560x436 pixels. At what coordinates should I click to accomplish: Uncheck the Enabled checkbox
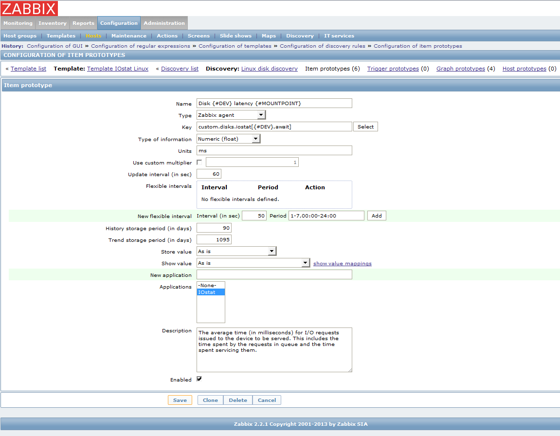point(199,379)
